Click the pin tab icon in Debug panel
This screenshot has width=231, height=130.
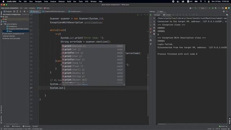tap(151, 44)
